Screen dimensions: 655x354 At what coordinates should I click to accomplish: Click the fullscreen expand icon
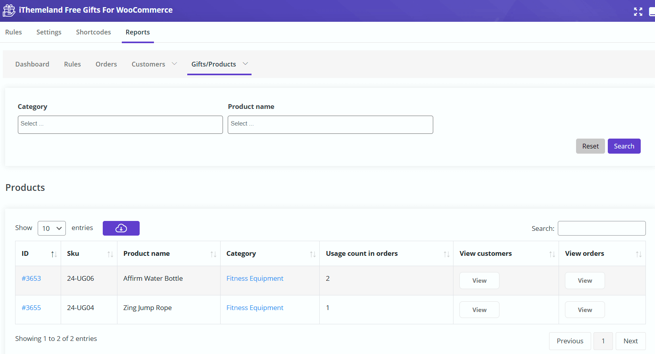(638, 11)
